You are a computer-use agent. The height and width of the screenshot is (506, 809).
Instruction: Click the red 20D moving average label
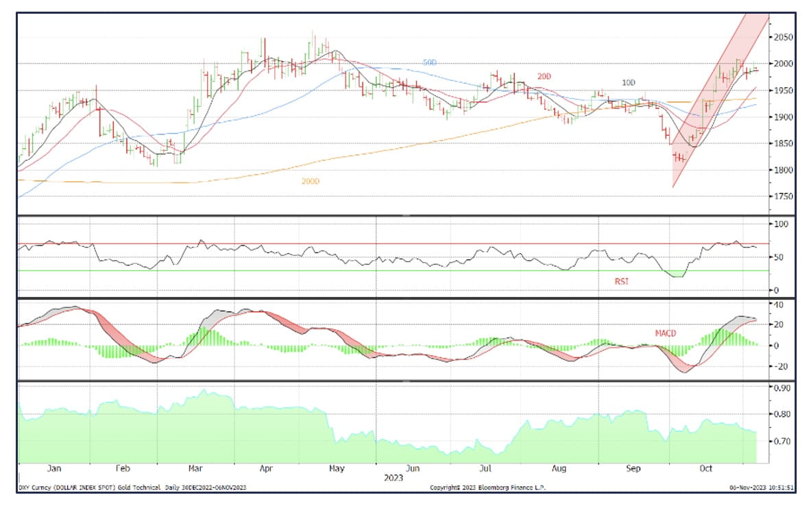tap(544, 76)
